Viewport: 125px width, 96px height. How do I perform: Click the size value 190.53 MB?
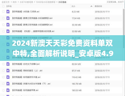[76, 90]
